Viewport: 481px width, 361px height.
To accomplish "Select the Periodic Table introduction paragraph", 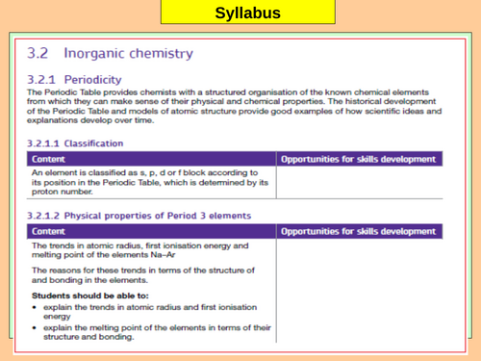I will point(234,106).
